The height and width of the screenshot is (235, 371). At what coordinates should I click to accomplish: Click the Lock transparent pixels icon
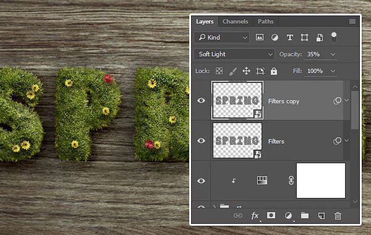click(x=219, y=70)
